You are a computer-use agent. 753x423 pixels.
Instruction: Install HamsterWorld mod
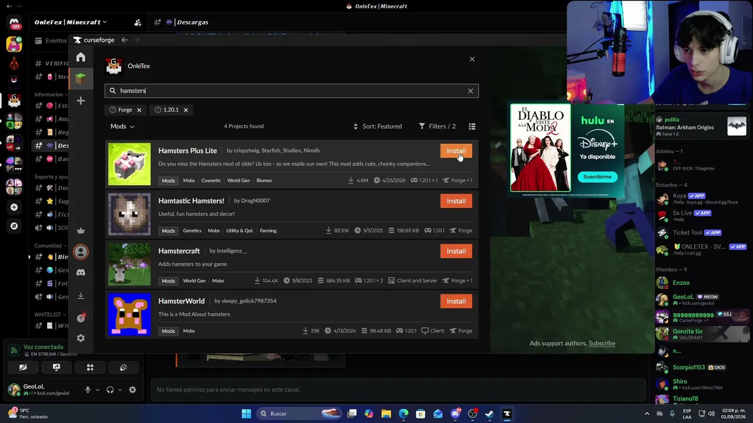coord(456,301)
